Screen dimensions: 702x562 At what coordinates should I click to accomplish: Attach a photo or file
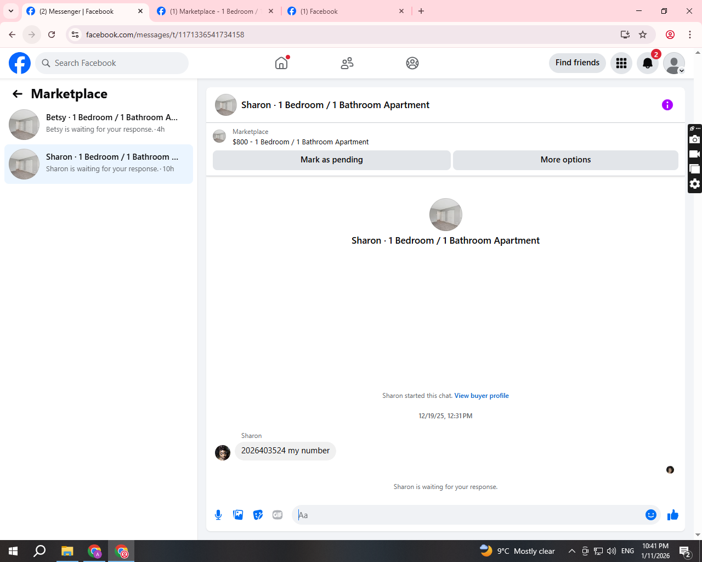238,515
